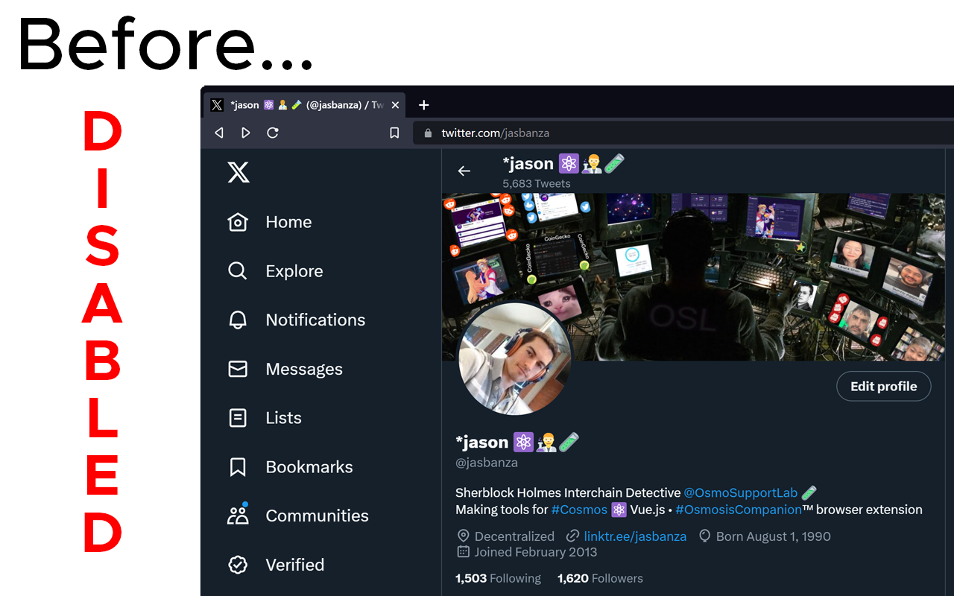Open the Communities people icon
The width and height of the screenshot is (954, 596).
click(238, 516)
